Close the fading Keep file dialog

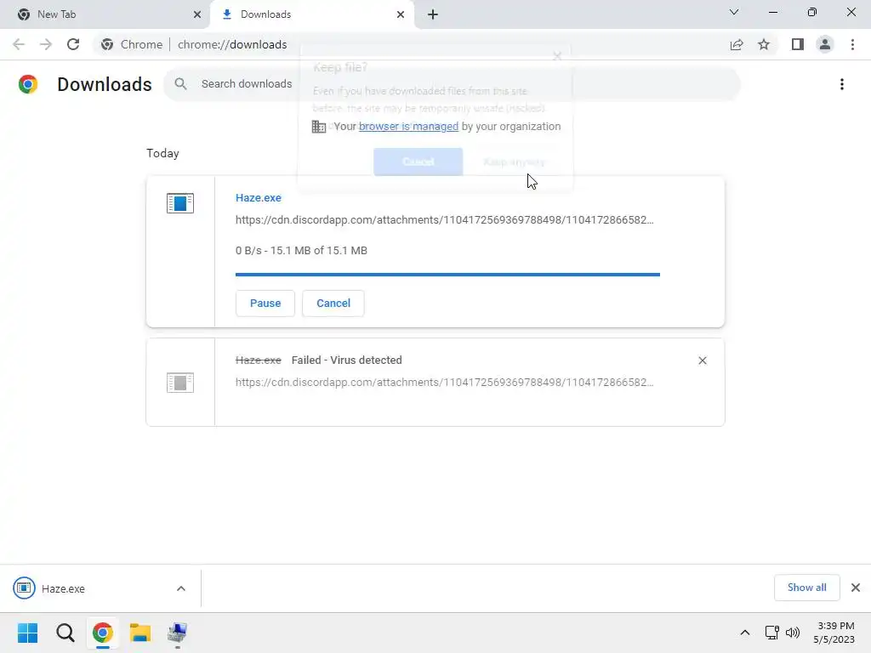point(557,56)
